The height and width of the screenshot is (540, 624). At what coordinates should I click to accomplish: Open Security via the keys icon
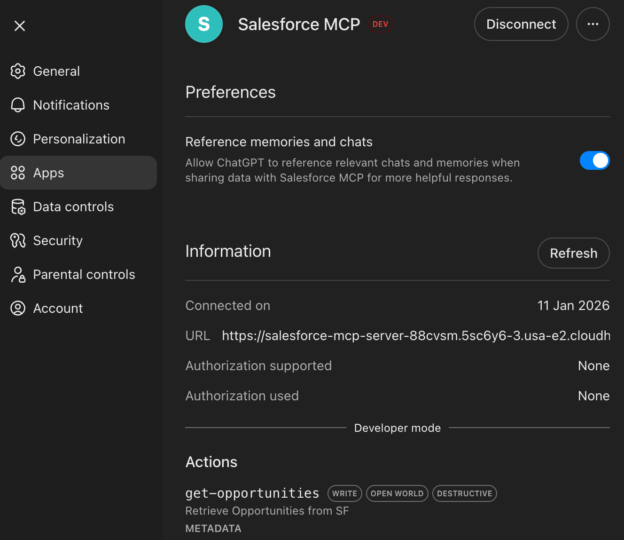click(18, 240)
